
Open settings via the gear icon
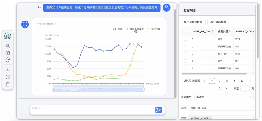click(8, 53)
